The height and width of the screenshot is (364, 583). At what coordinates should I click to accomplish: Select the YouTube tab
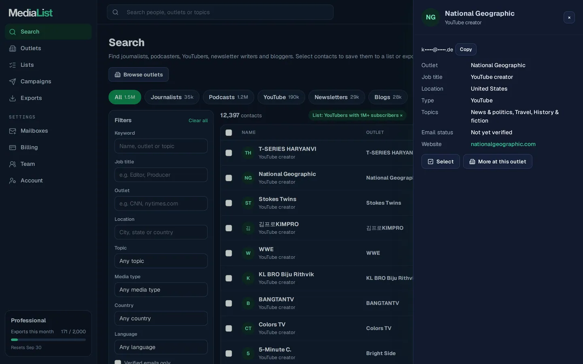(x=281, y=97)
